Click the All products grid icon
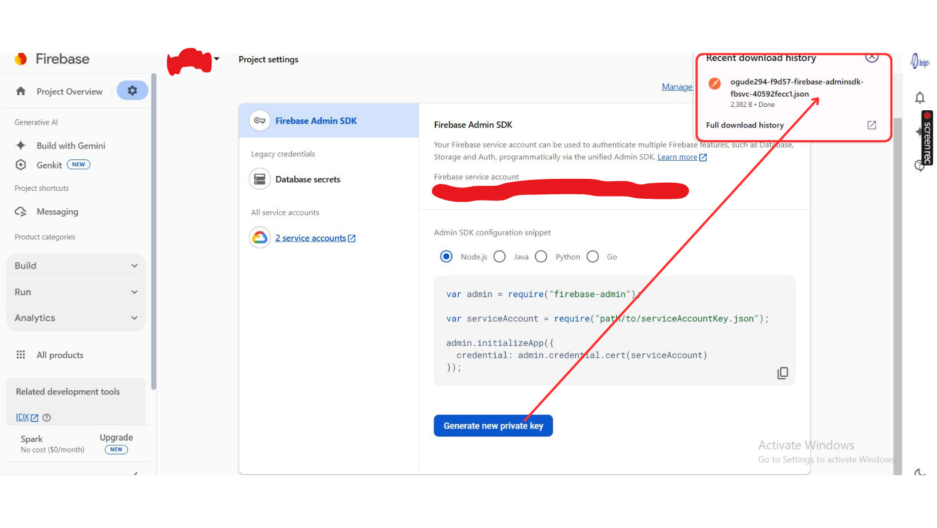The image size is (937, 528). [x=21, y=355]
